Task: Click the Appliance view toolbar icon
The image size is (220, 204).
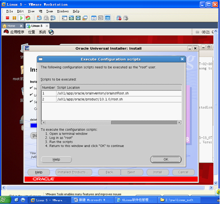Action: click(x=100, y=18)
